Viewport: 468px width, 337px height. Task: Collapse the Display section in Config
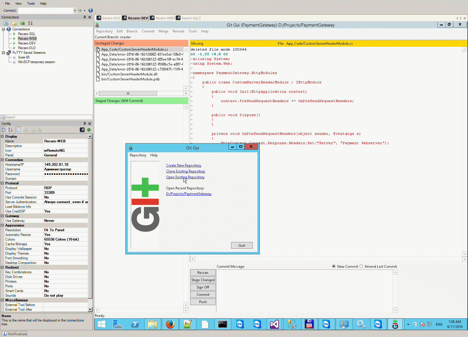click(x=2, y=136)
